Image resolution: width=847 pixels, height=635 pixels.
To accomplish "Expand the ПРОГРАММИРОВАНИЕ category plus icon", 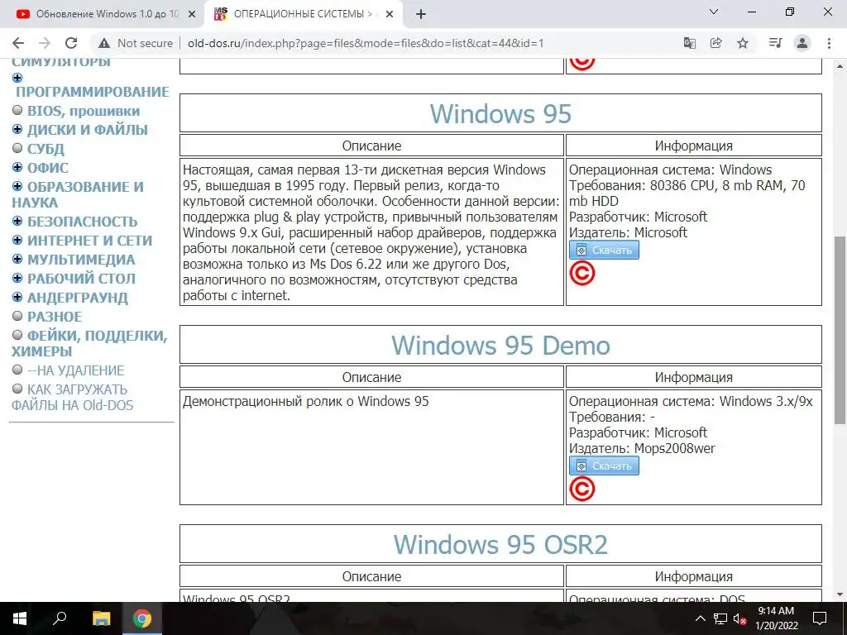I will pyautogui.click(x=17, y=78).
